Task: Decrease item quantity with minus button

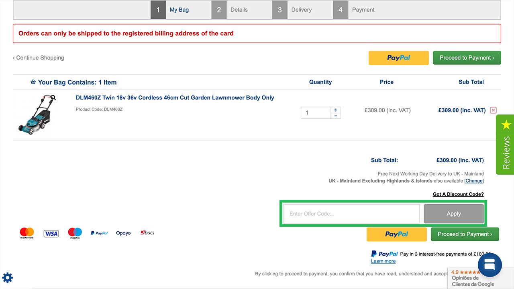Action: (x=336, y=116)
